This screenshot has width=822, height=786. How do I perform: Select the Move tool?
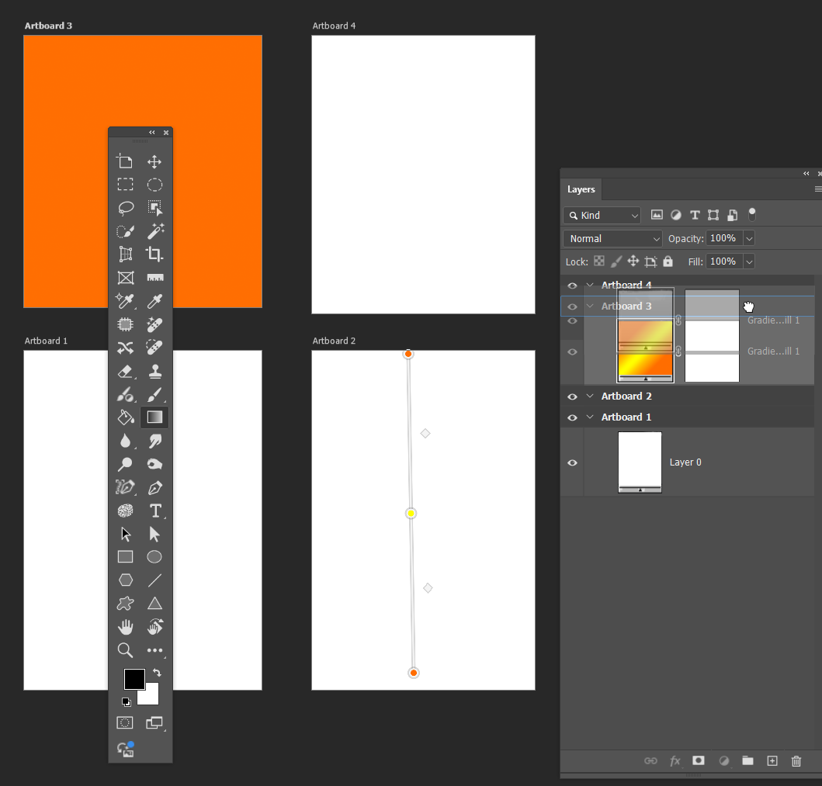point(154,161)
